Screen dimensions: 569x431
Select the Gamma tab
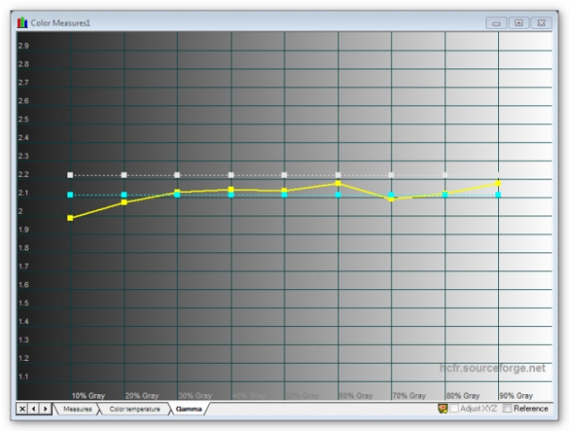188,409
